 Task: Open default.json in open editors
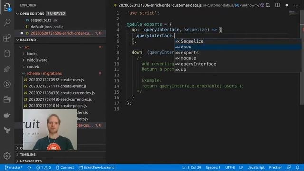[x=41, y=27]
